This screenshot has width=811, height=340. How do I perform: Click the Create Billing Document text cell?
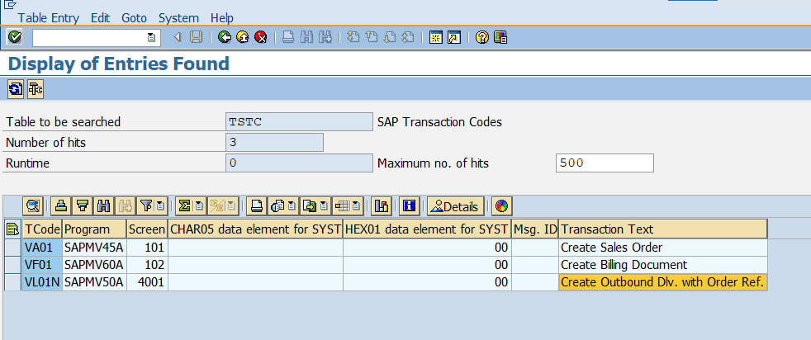pos(663,265)
